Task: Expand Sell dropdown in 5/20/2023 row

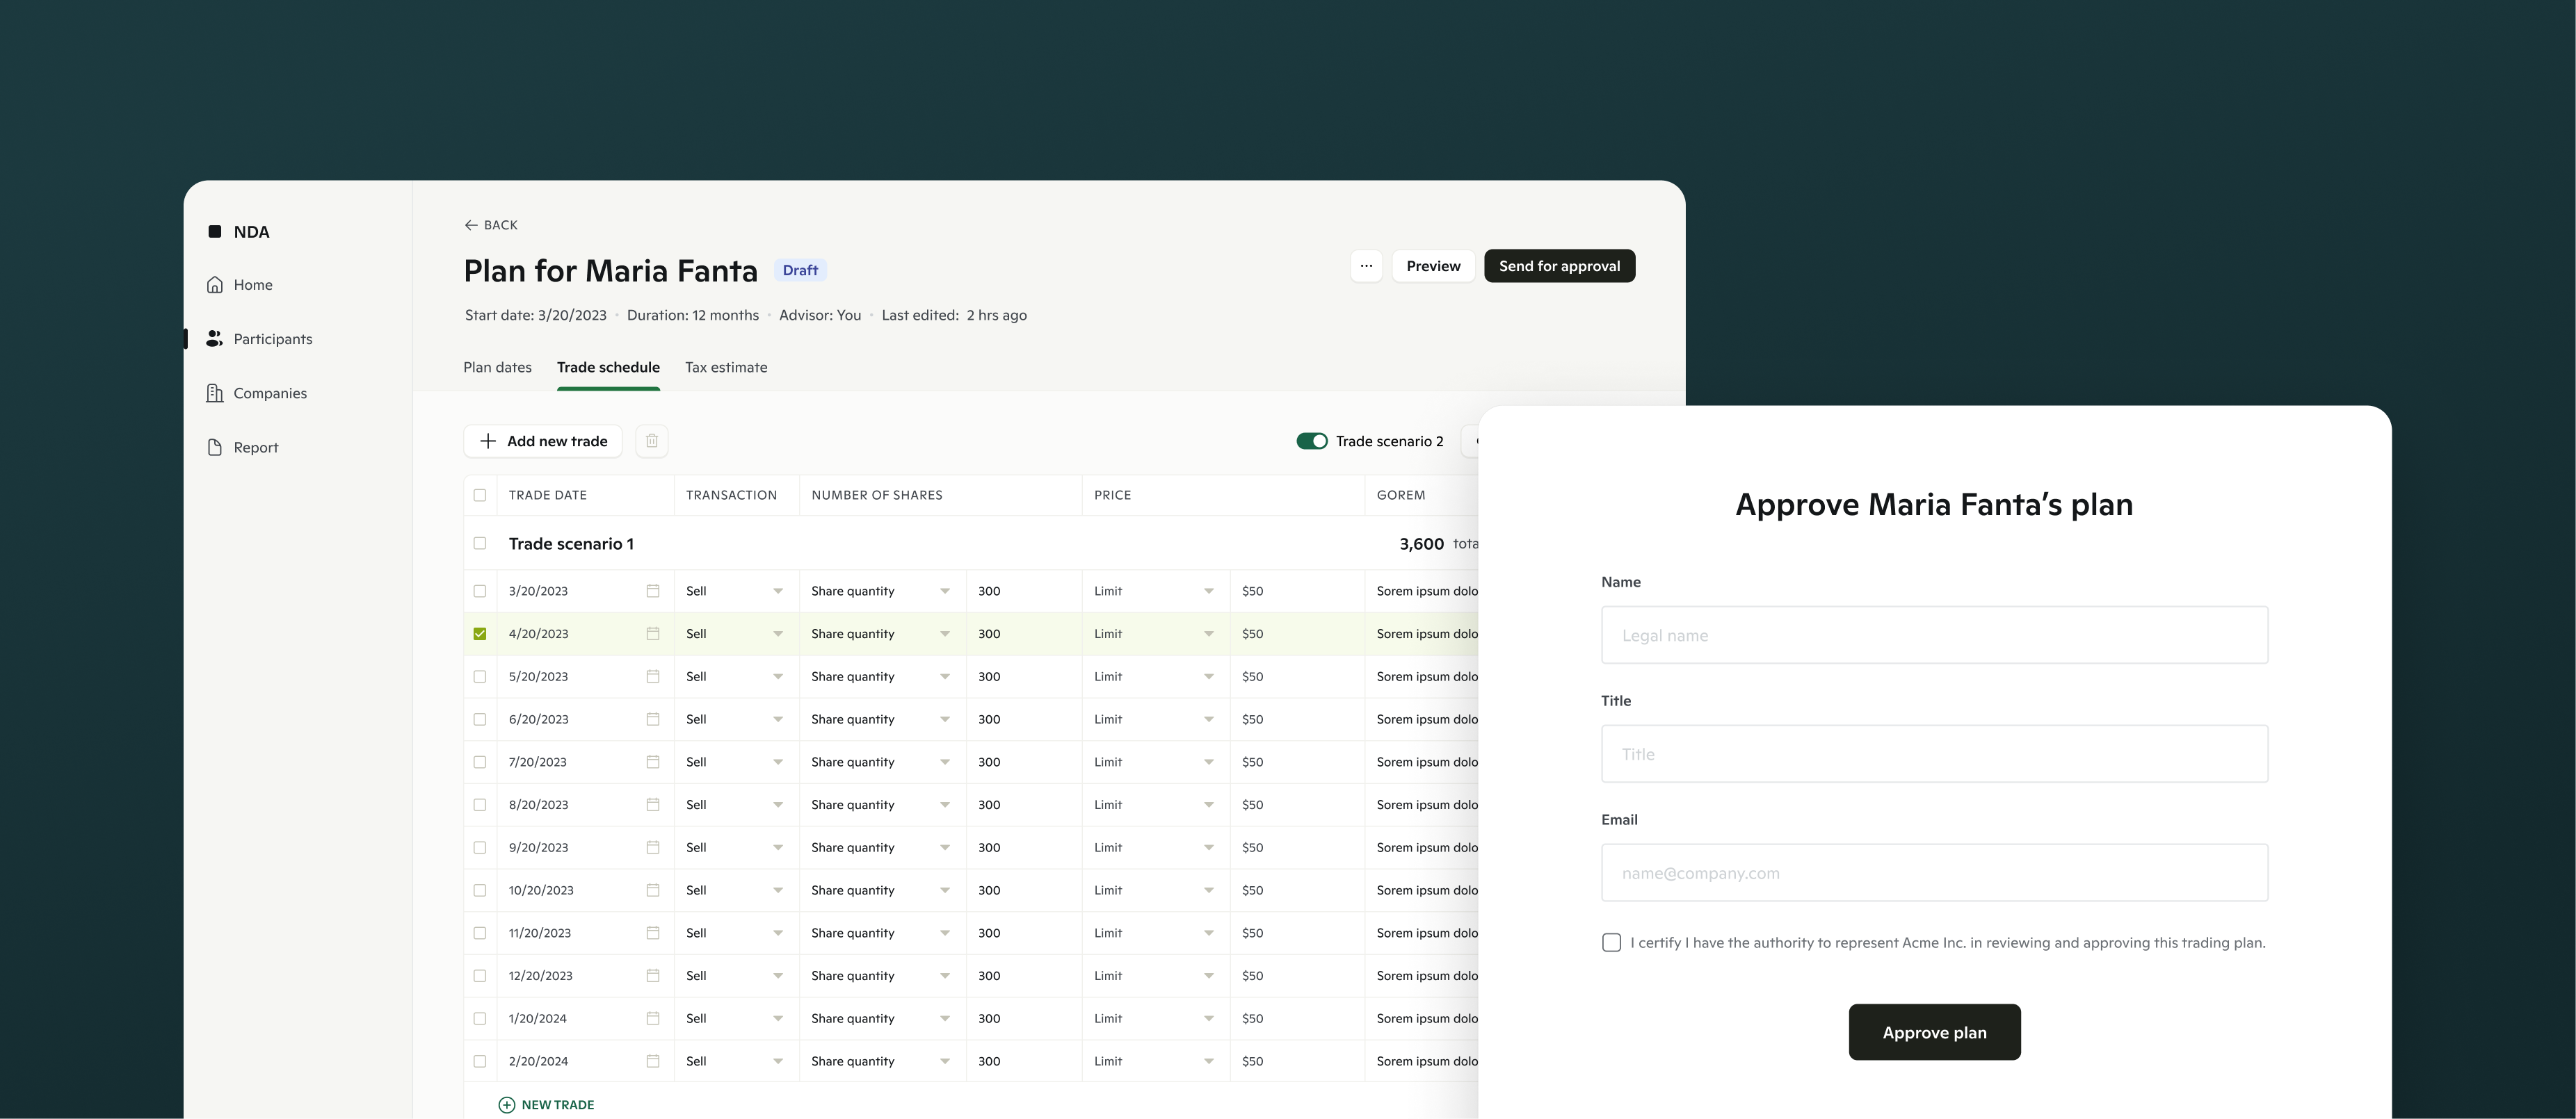Action: [777, 676]
